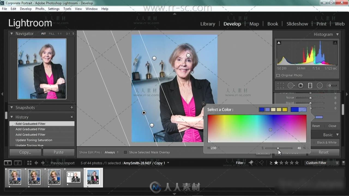Click the large Reset button
Image resolution: width=349 pixels, height=196 pixels.
pyautogui.click(x=324, y=152)
